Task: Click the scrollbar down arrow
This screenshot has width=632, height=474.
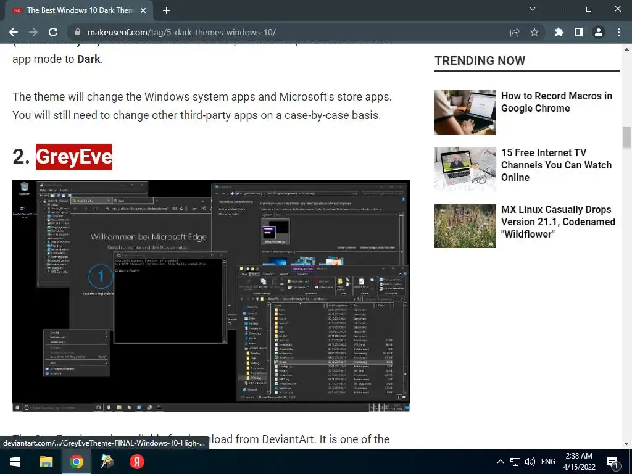Action: 626,444
